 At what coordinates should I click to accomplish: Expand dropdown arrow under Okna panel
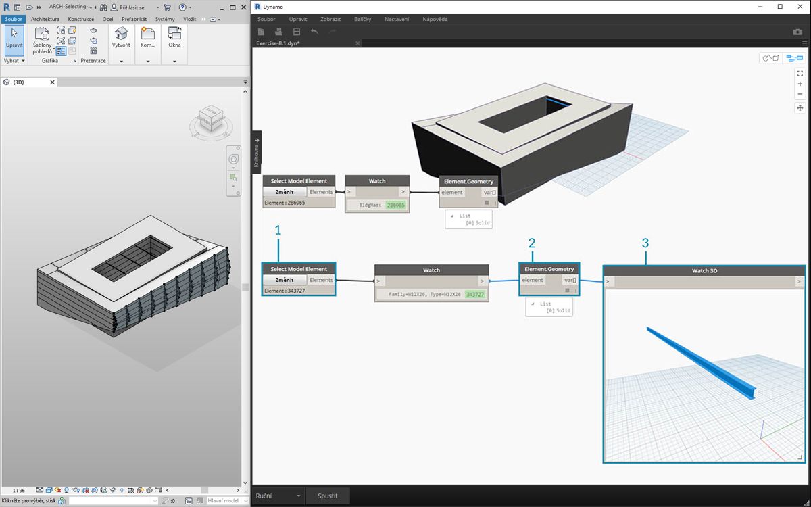pos(174,62)
